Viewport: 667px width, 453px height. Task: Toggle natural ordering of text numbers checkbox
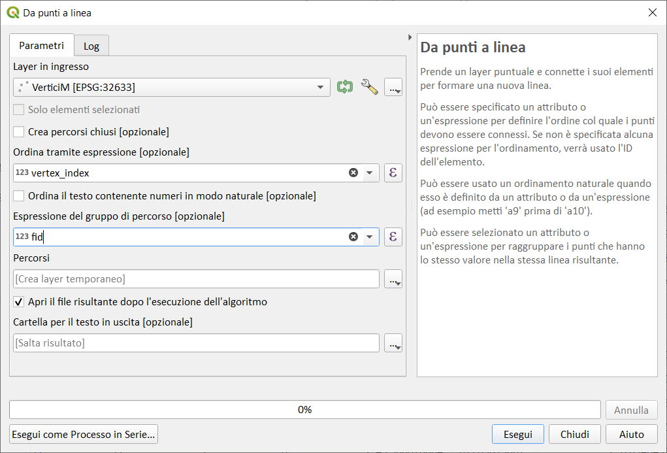19,196
